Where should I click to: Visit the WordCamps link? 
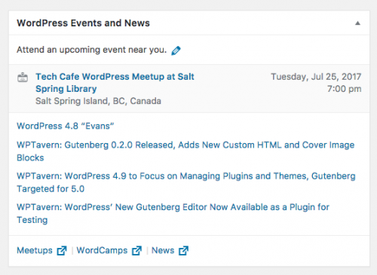(102, 250)
